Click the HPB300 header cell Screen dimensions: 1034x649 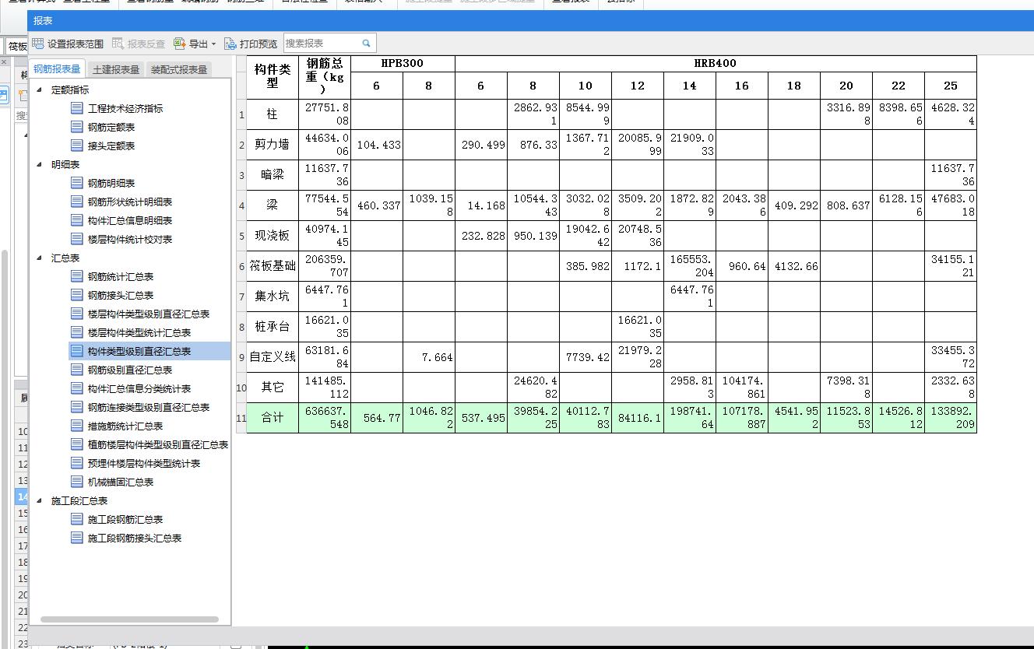403,64
